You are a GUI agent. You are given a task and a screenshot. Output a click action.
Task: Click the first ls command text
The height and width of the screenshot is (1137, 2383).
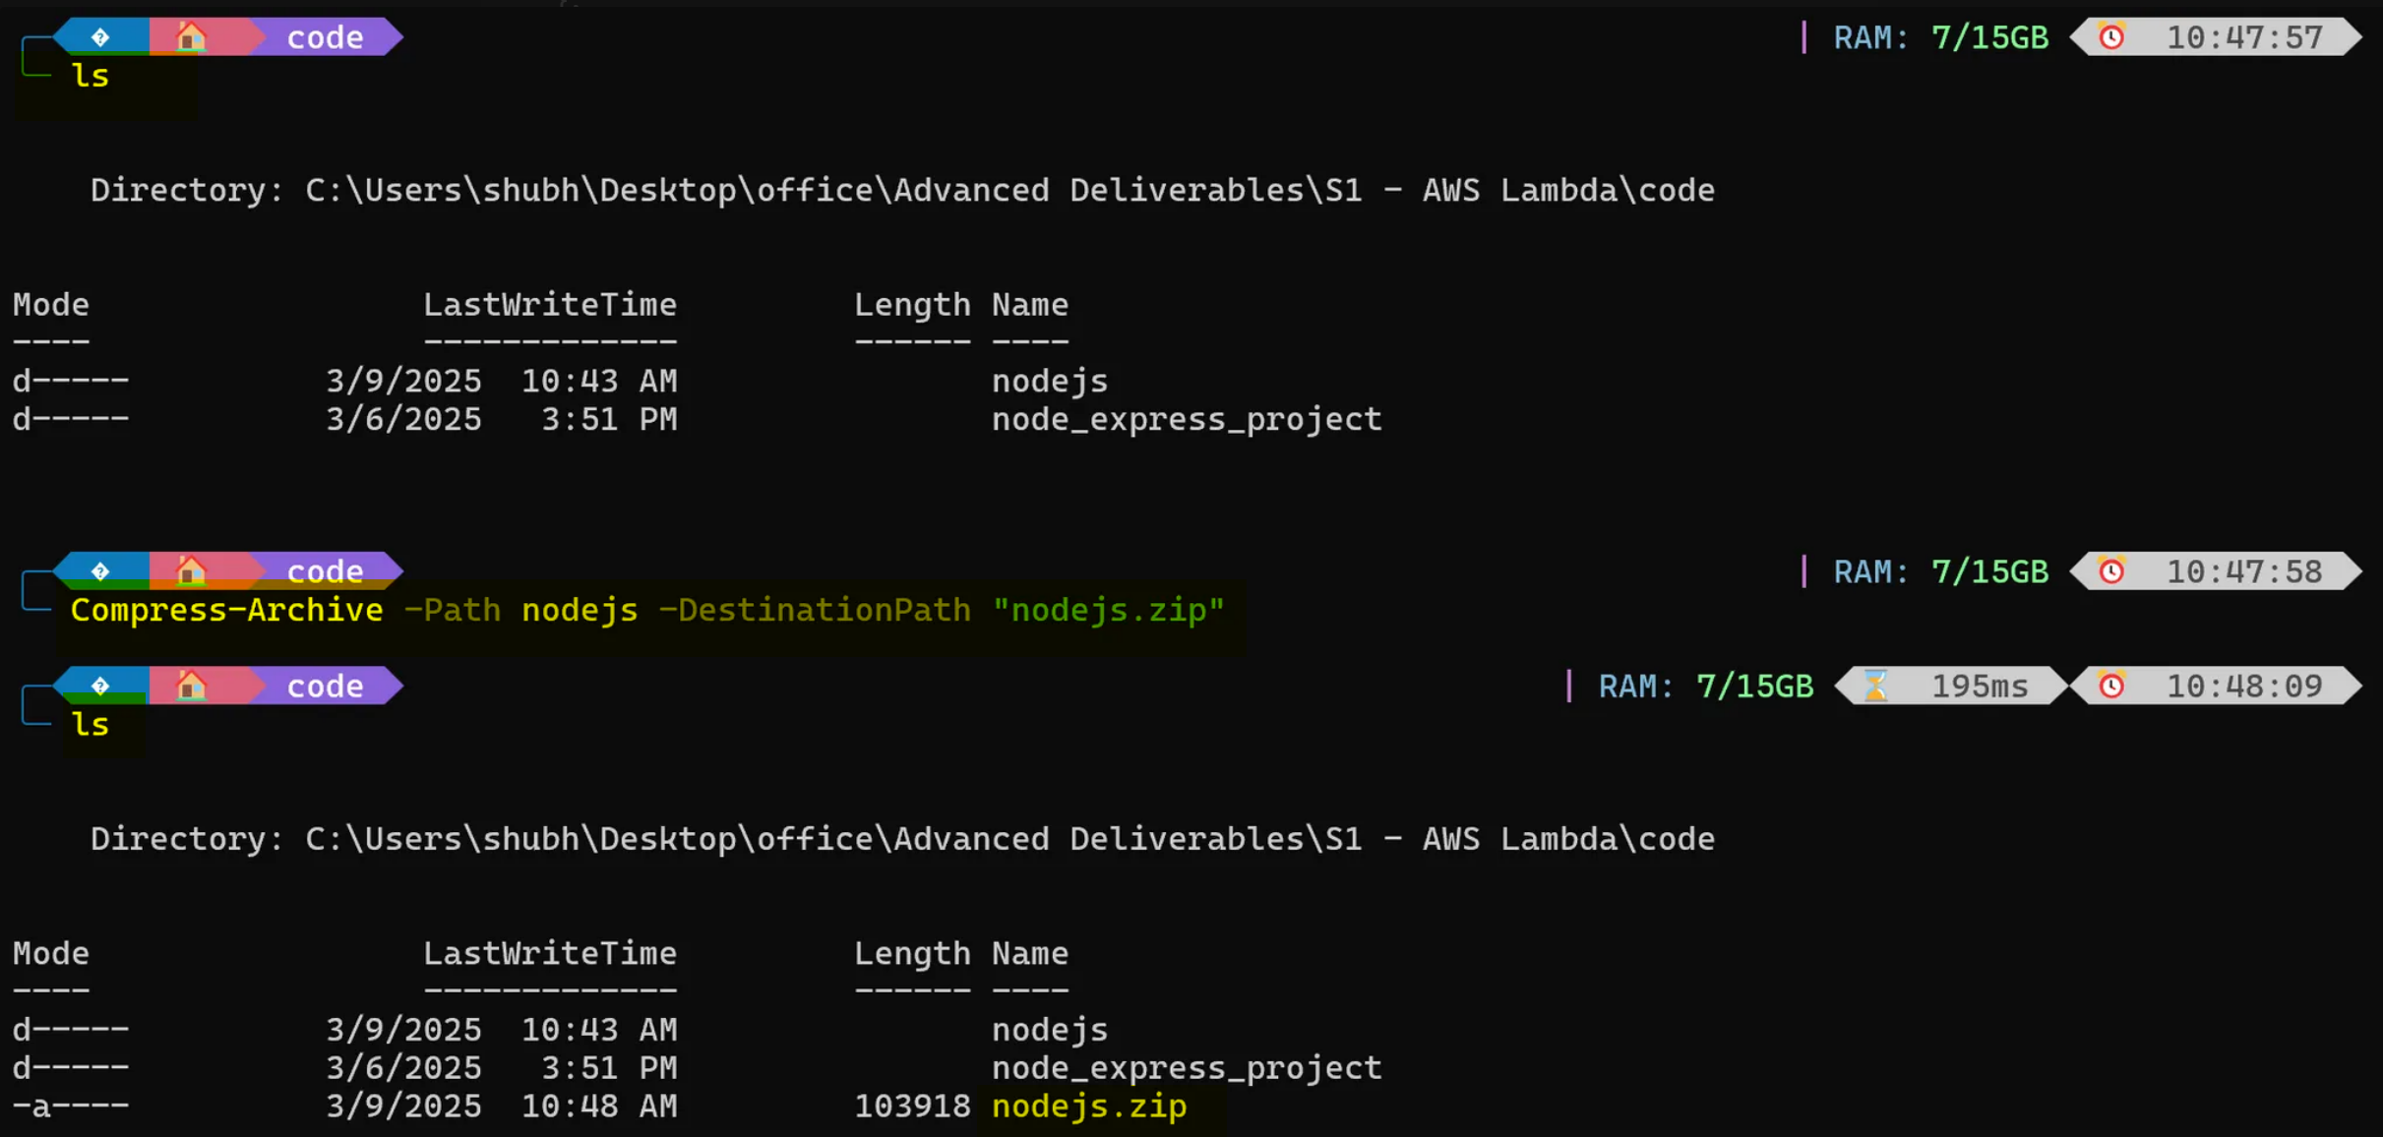pyautogui.click(x=91, y=76)
